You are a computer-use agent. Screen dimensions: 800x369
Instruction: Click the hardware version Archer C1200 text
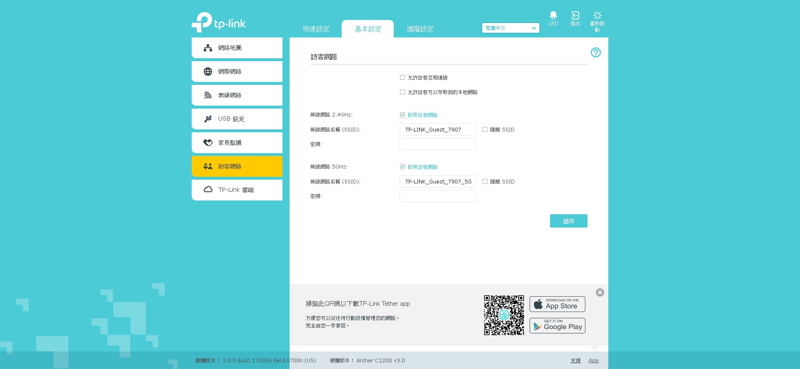point(380,361)
